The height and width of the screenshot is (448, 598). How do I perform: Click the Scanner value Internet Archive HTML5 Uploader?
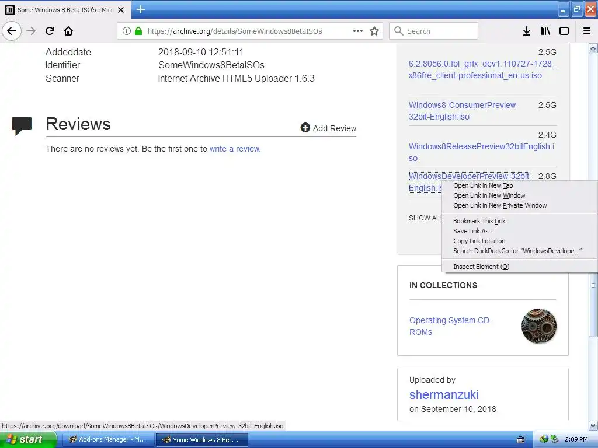coord(236,79)
